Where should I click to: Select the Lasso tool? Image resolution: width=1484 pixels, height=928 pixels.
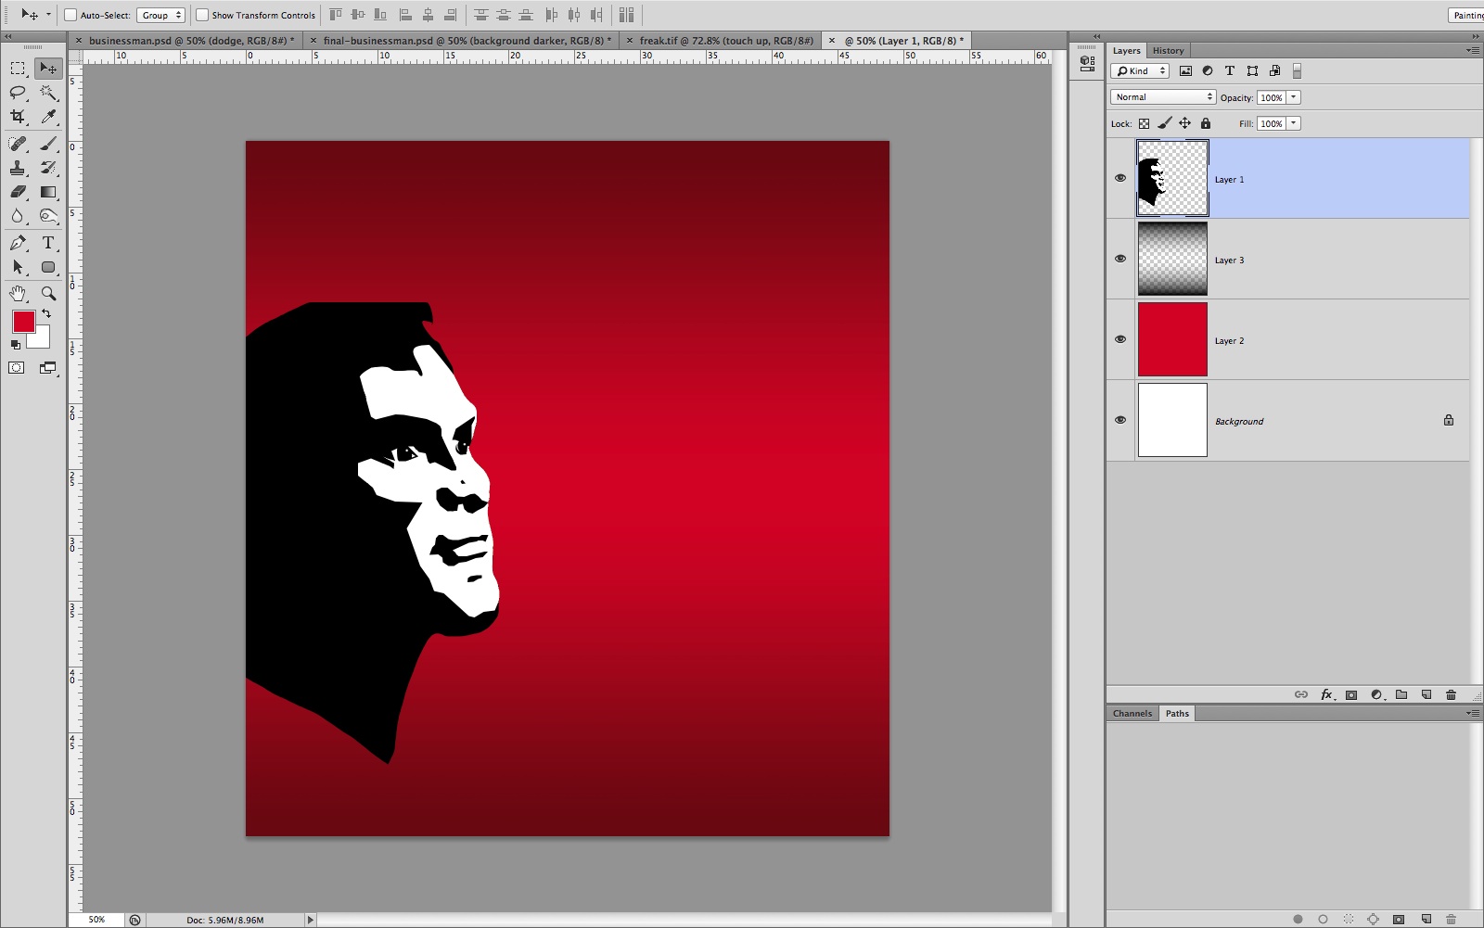(x=18, y=93)
